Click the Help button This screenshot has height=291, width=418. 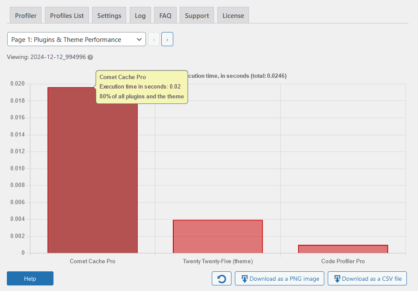pos(30,279)
